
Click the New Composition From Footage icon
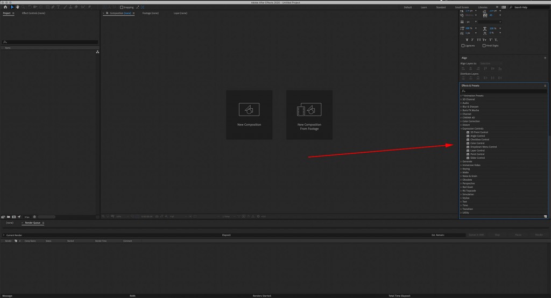tap(309, 109)
